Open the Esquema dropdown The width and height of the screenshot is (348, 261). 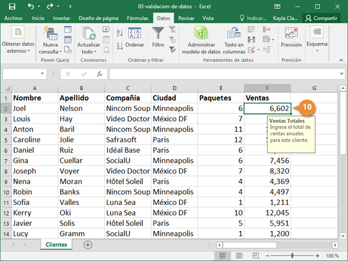317,40
